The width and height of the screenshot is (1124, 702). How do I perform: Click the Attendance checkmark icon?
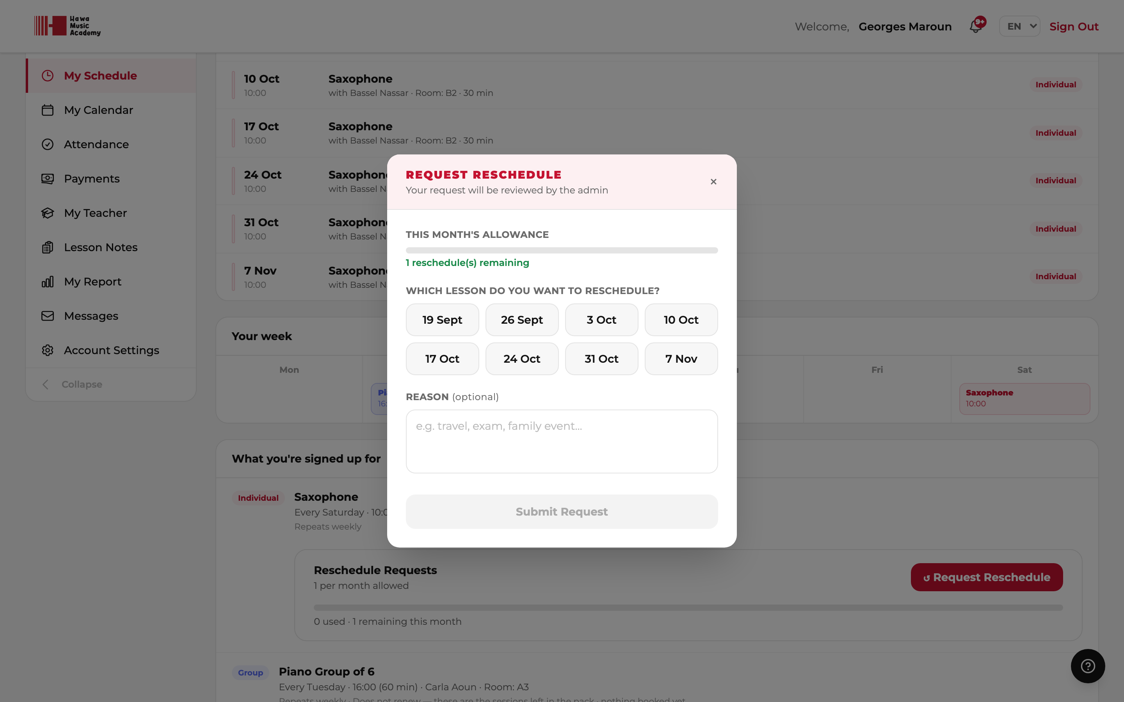click(47, 144)
